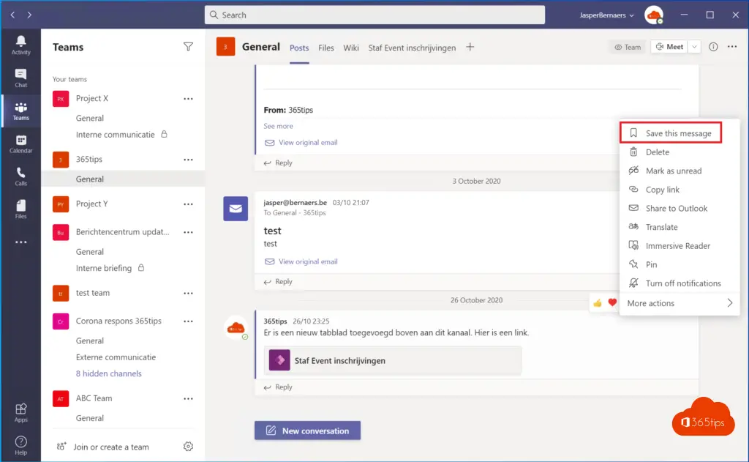The width and height of the screenshot is (749, 462).
Task: Open View original email link under test
Action: coord(307,261)
